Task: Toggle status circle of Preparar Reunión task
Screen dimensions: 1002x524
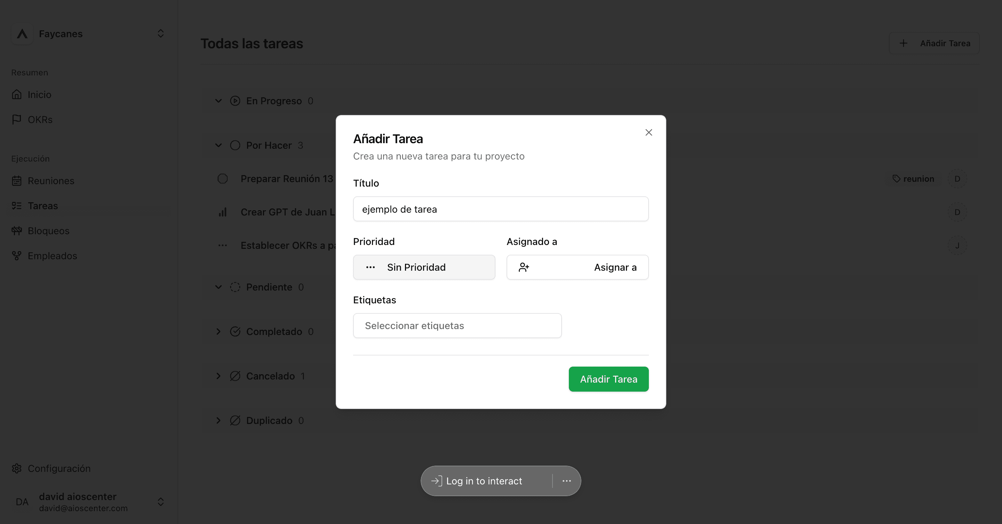Action: click(223, 179)
